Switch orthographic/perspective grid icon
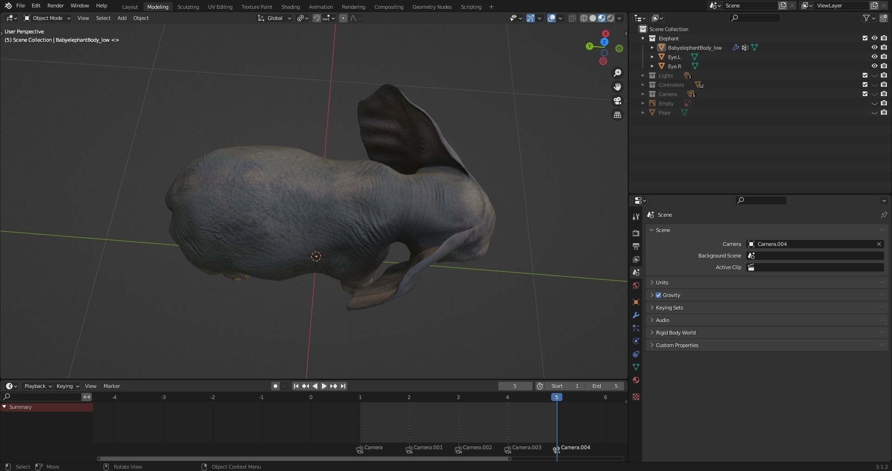Viewport: 892px width, 471px height. point(617,115)
